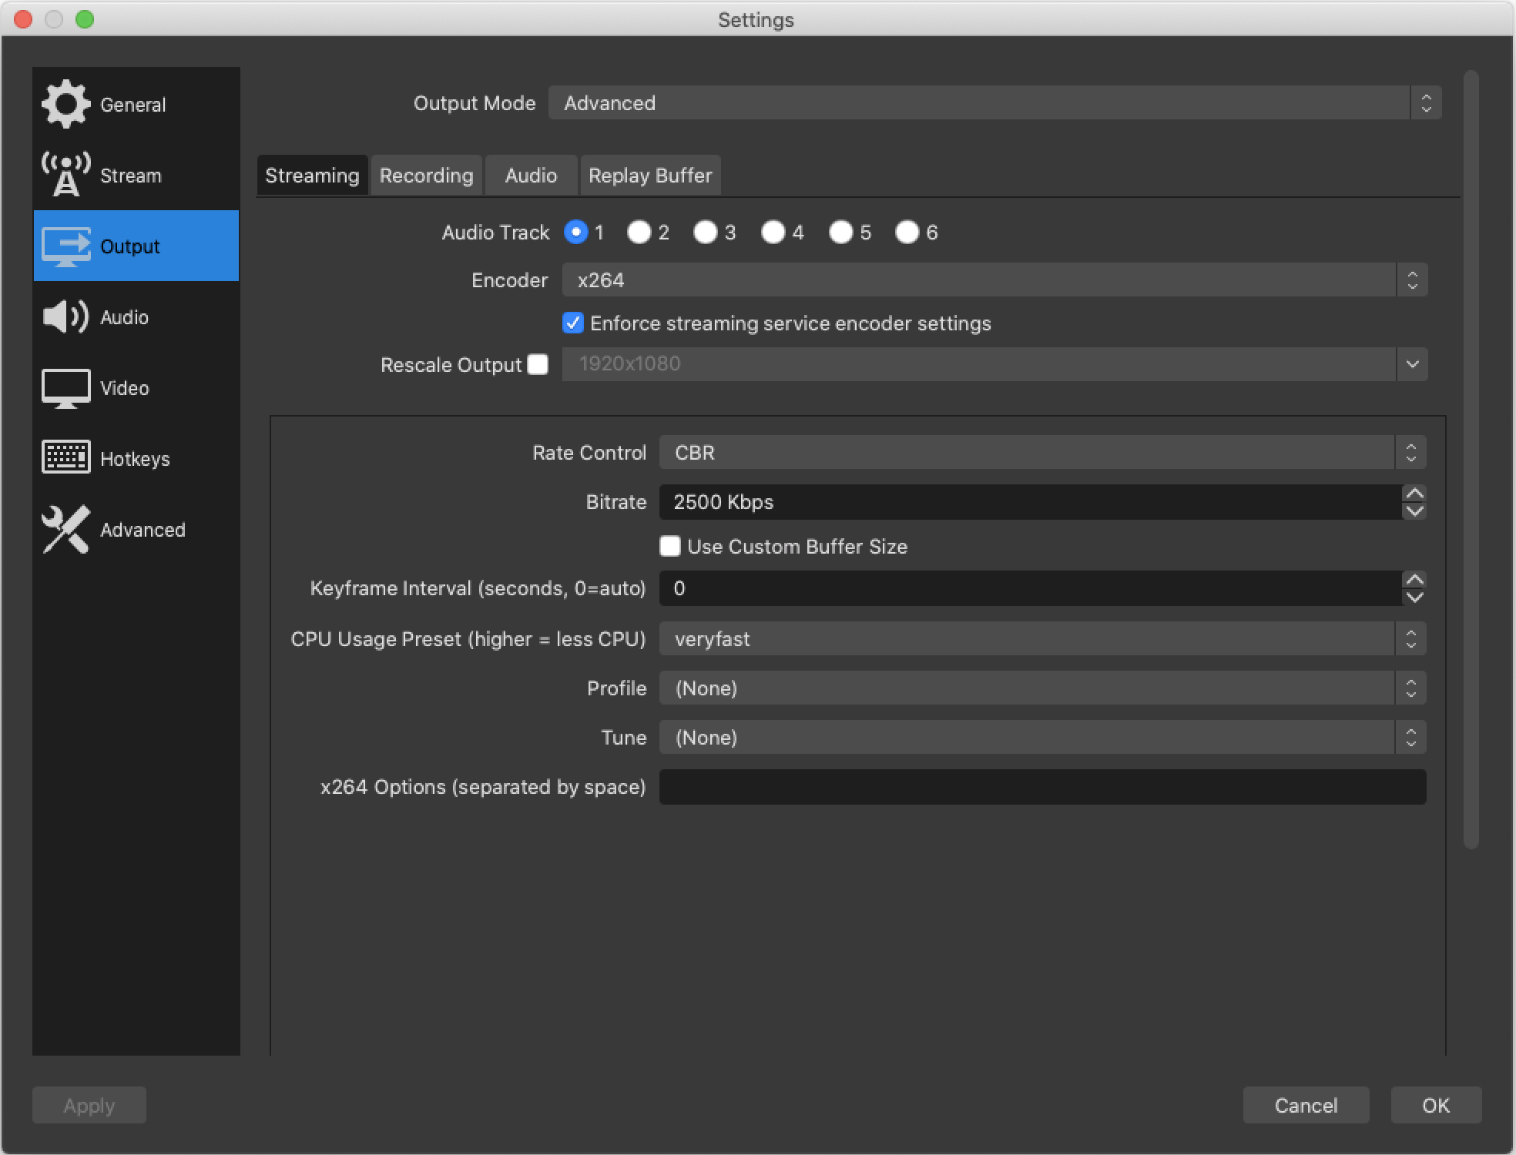This screenshot has width=1516, height=1155.
Task: Switch to the Recording tab
Action: [x=428, y=175]
